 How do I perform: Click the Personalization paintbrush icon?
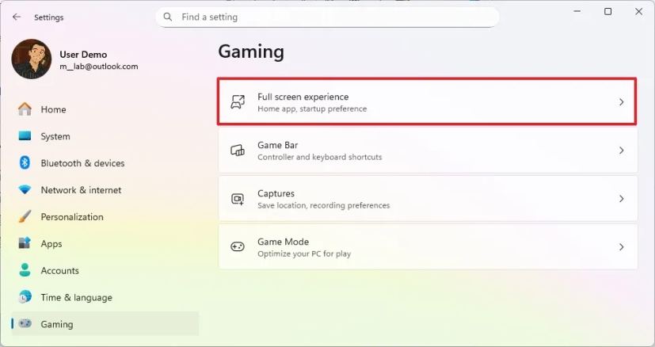pyautogui.click(x=25, y=216)
